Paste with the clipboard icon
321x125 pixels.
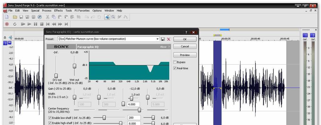tap(60, 17)
